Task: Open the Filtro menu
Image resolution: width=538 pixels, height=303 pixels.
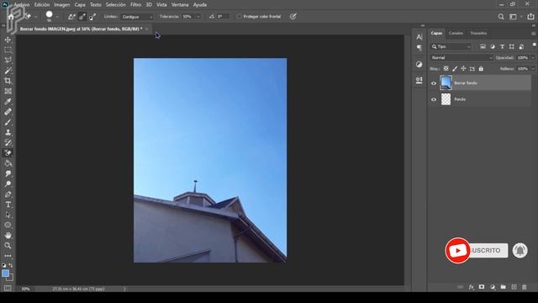Action: pos(135,5)
